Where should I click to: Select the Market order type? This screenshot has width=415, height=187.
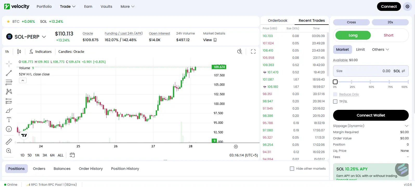[x=342, y=49]
